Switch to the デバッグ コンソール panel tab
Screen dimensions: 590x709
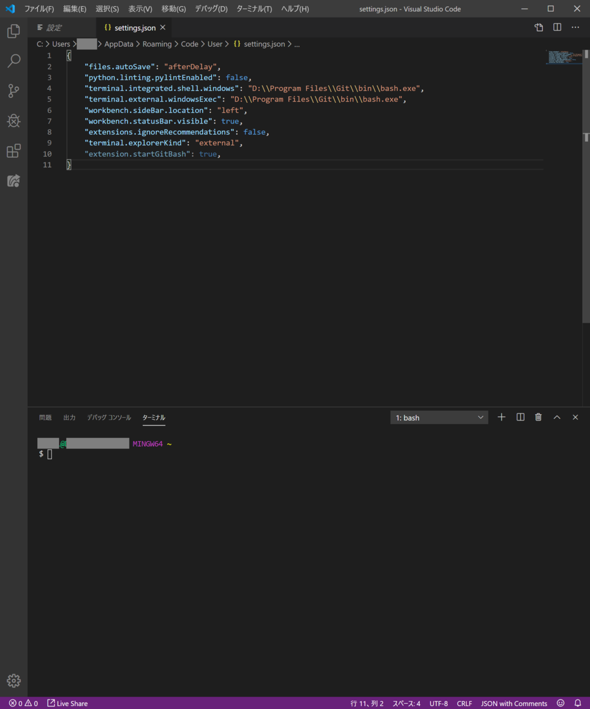[109, 417]
